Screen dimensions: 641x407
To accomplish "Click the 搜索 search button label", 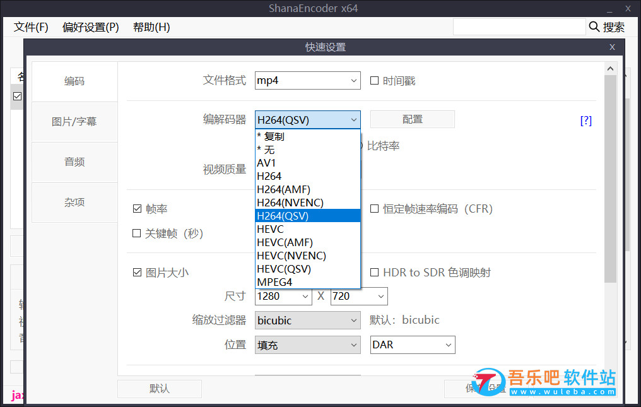I will (x=614, y=27).
